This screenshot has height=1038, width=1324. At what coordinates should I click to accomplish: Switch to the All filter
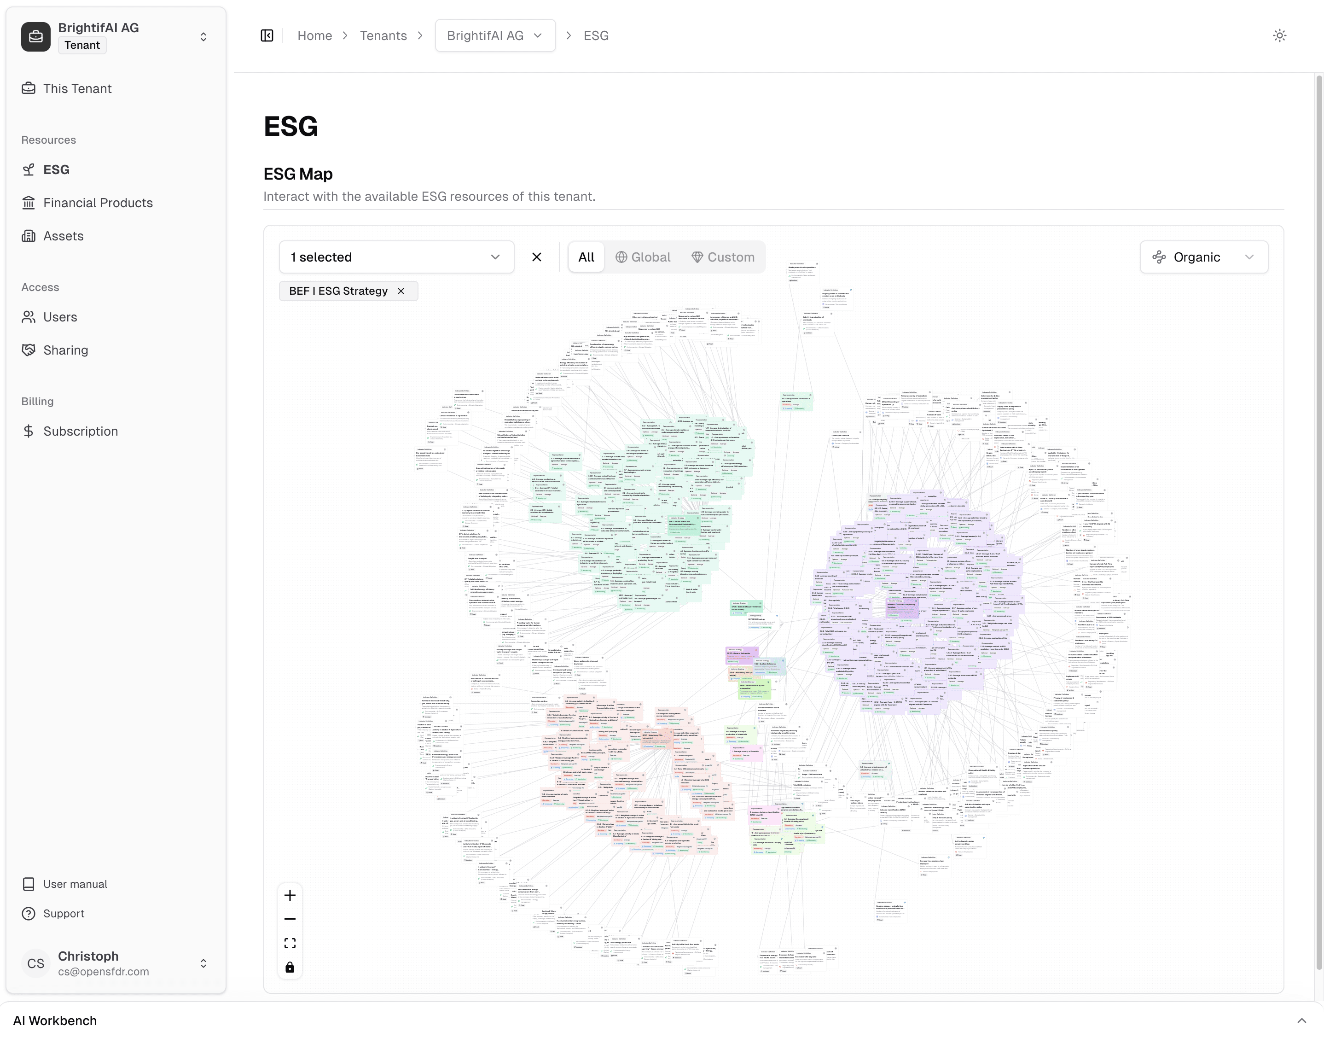586,257
